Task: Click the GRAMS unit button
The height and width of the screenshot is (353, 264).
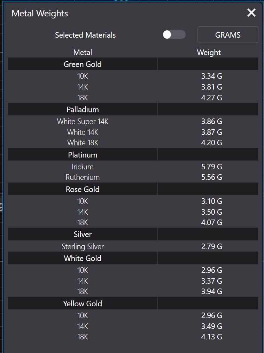Action: coord(228,35)
